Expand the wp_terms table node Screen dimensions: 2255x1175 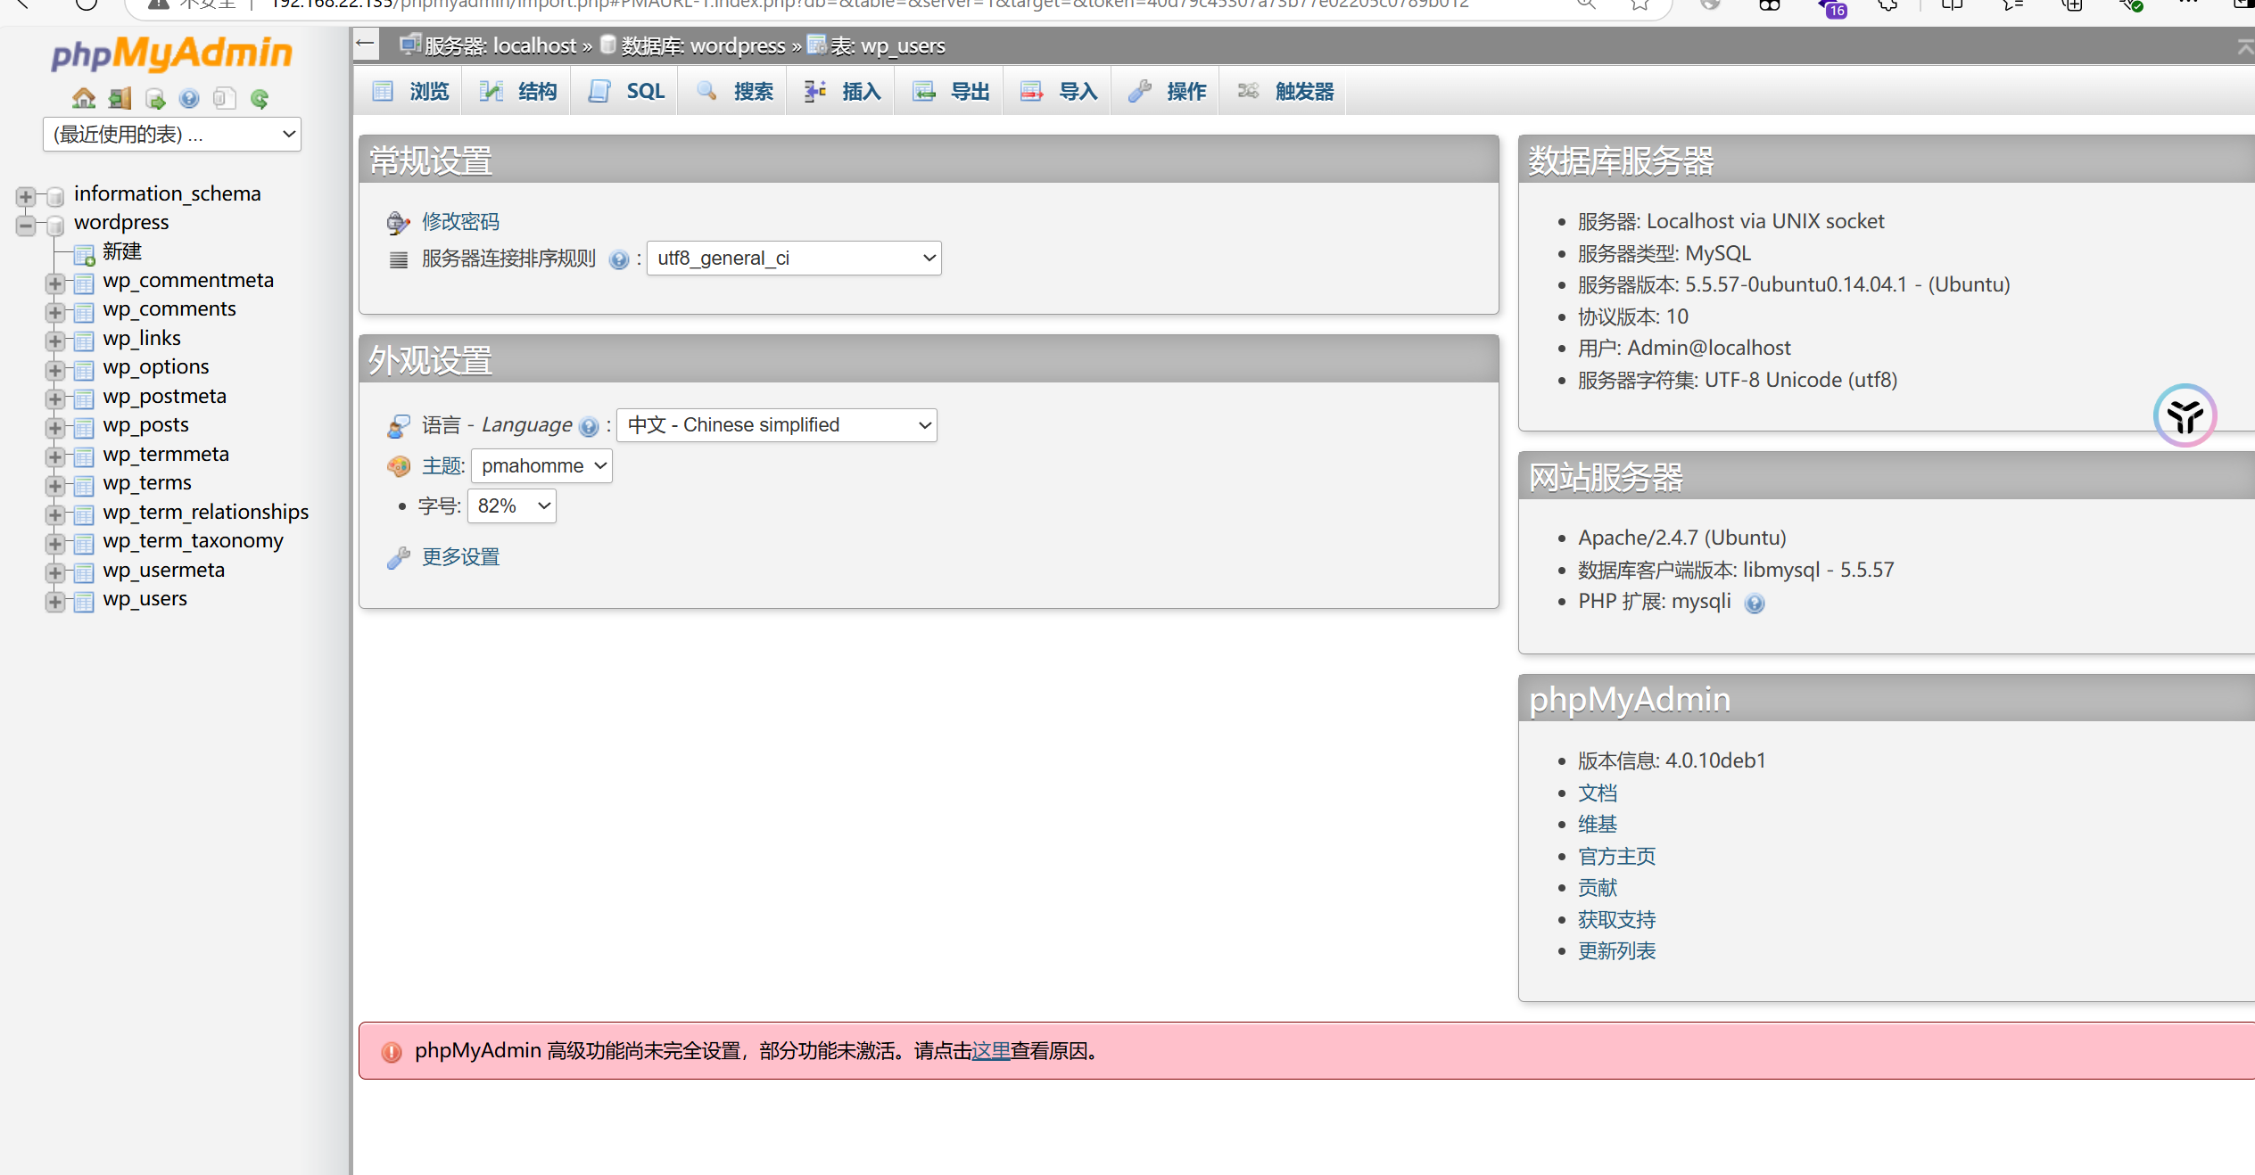coord(55,486)
